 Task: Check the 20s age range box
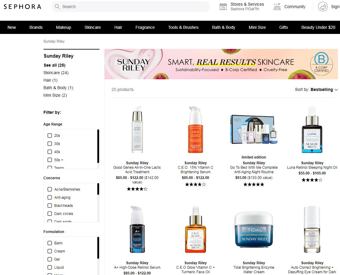[x=50, y=135]
